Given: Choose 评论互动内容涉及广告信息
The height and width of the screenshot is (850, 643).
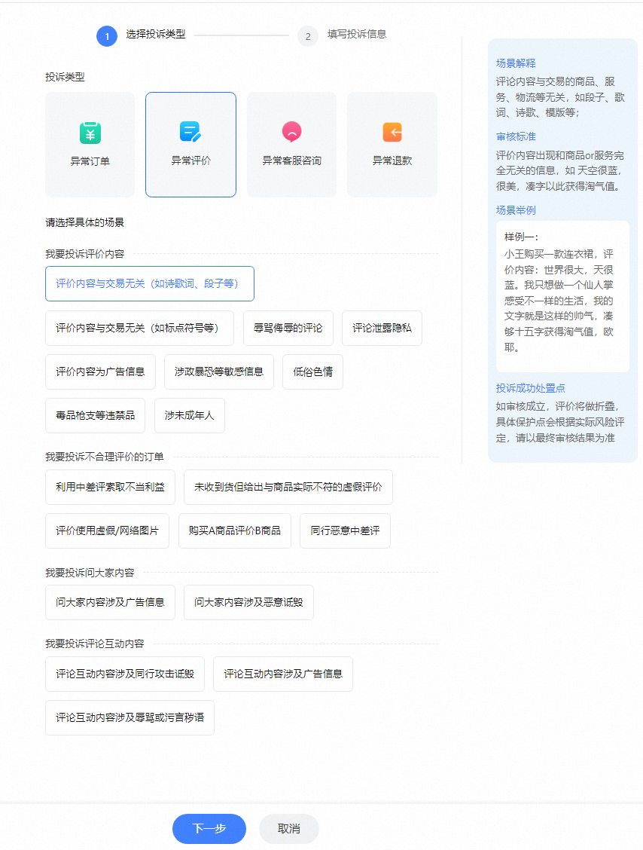Looking at the screenshot, I should pos(283,674).
